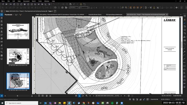
Task: Close the Play Equipment and Surfacing Drawing Set tab
Action: coord(167,15)
